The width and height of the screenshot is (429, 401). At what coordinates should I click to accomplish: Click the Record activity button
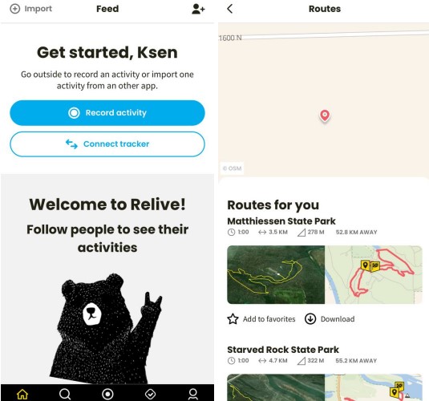[107, 113]
